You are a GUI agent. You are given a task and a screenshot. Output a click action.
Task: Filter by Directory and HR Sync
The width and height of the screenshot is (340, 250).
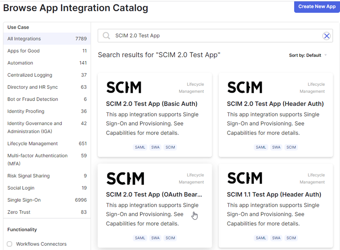[47, 87]
